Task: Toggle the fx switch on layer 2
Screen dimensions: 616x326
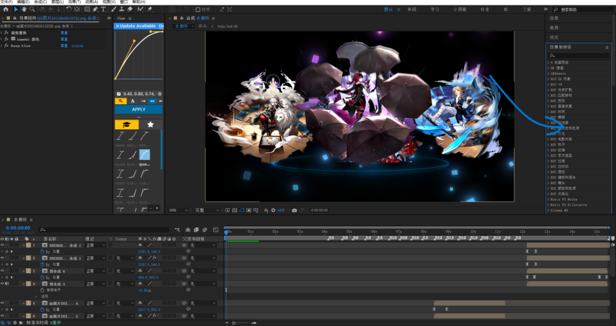Action: [x=155, y=258]
